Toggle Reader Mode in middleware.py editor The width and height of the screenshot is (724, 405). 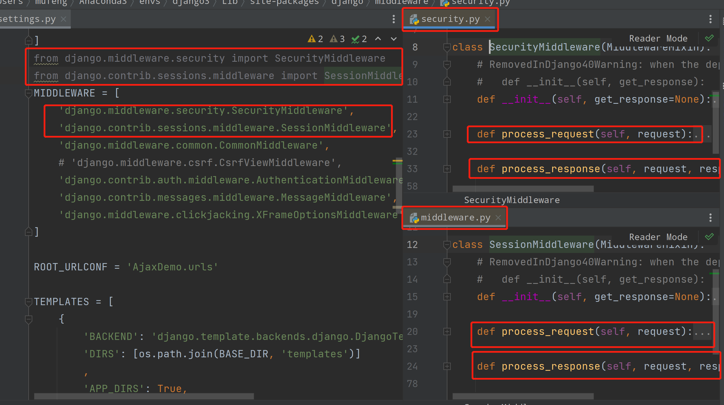pos(658,237)
